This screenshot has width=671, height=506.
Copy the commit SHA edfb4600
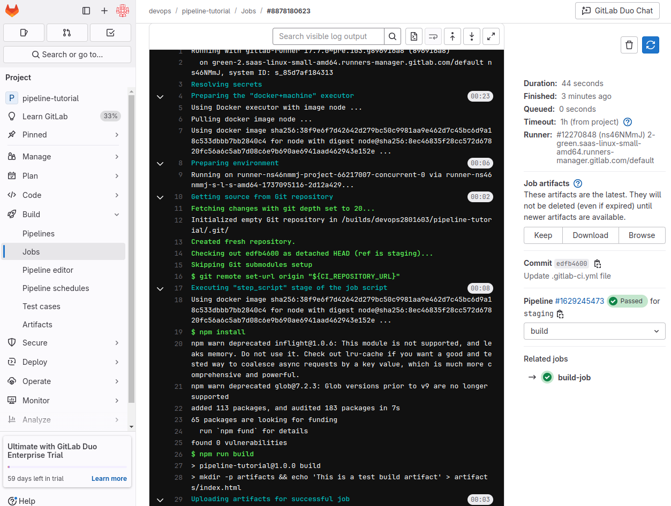598,264
